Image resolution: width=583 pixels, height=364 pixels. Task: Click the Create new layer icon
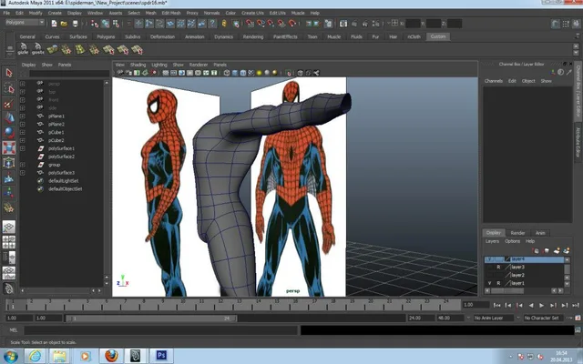[x=557, y=251]
